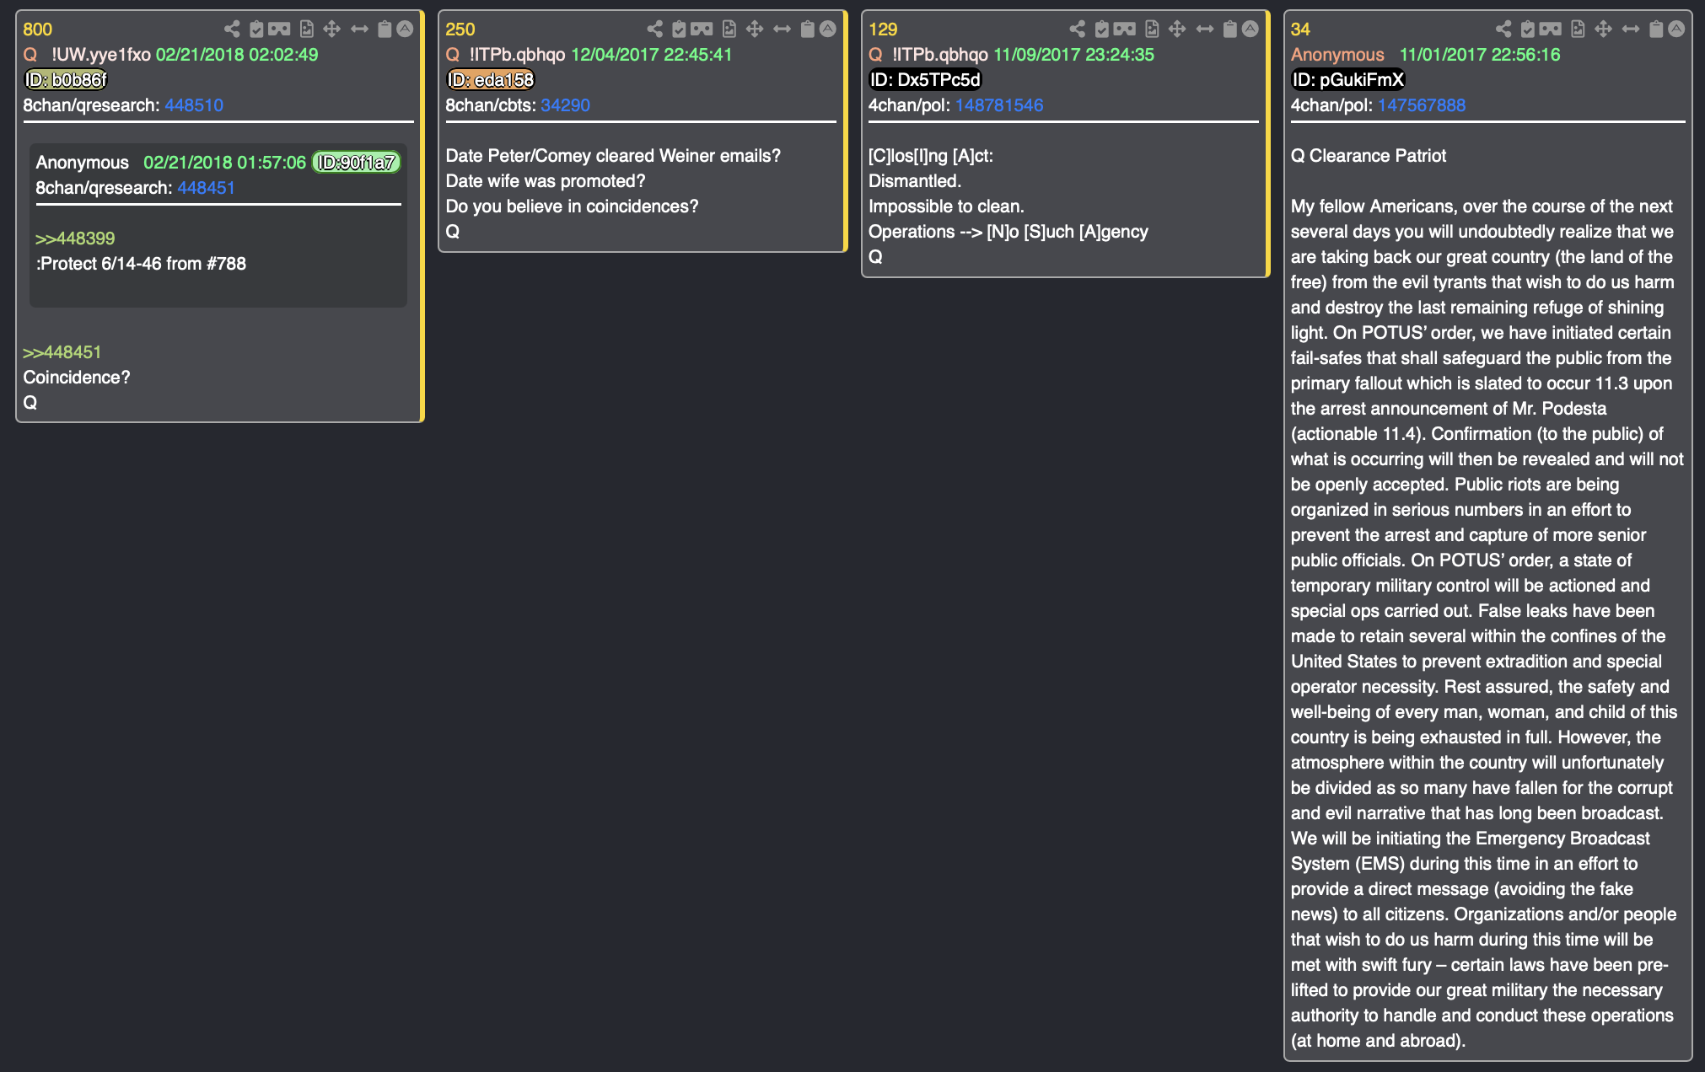Image resolution: width=1705 pixels, height=1072 pixels.
Task: Click the quoted timestamp 02/21/2018 01:57:06
Action: pyautogui.click(x=224, y=163)
